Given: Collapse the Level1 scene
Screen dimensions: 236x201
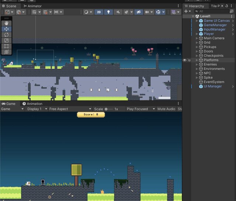Looking at the screenshot, I should tap(193, 16).
